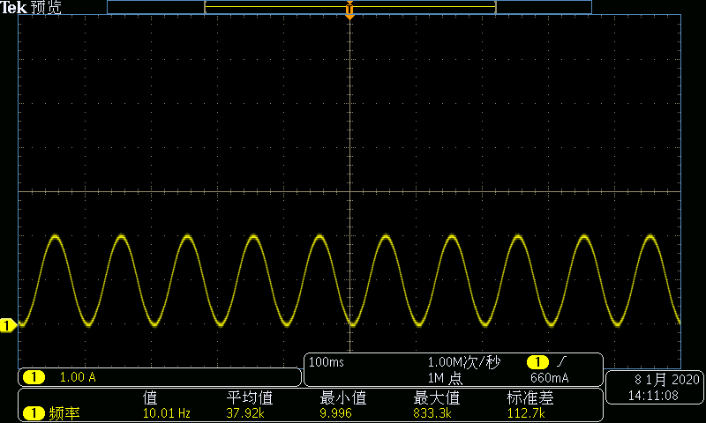Click the 预览 acquisition status text
The image size is (706, 423).
click(x=46, y=8)
